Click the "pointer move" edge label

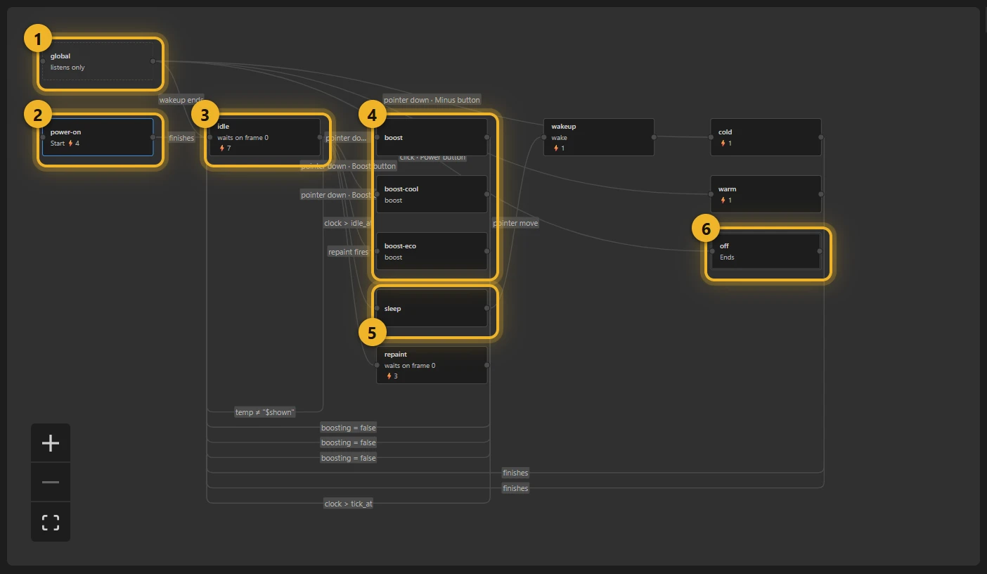(515, 223)
